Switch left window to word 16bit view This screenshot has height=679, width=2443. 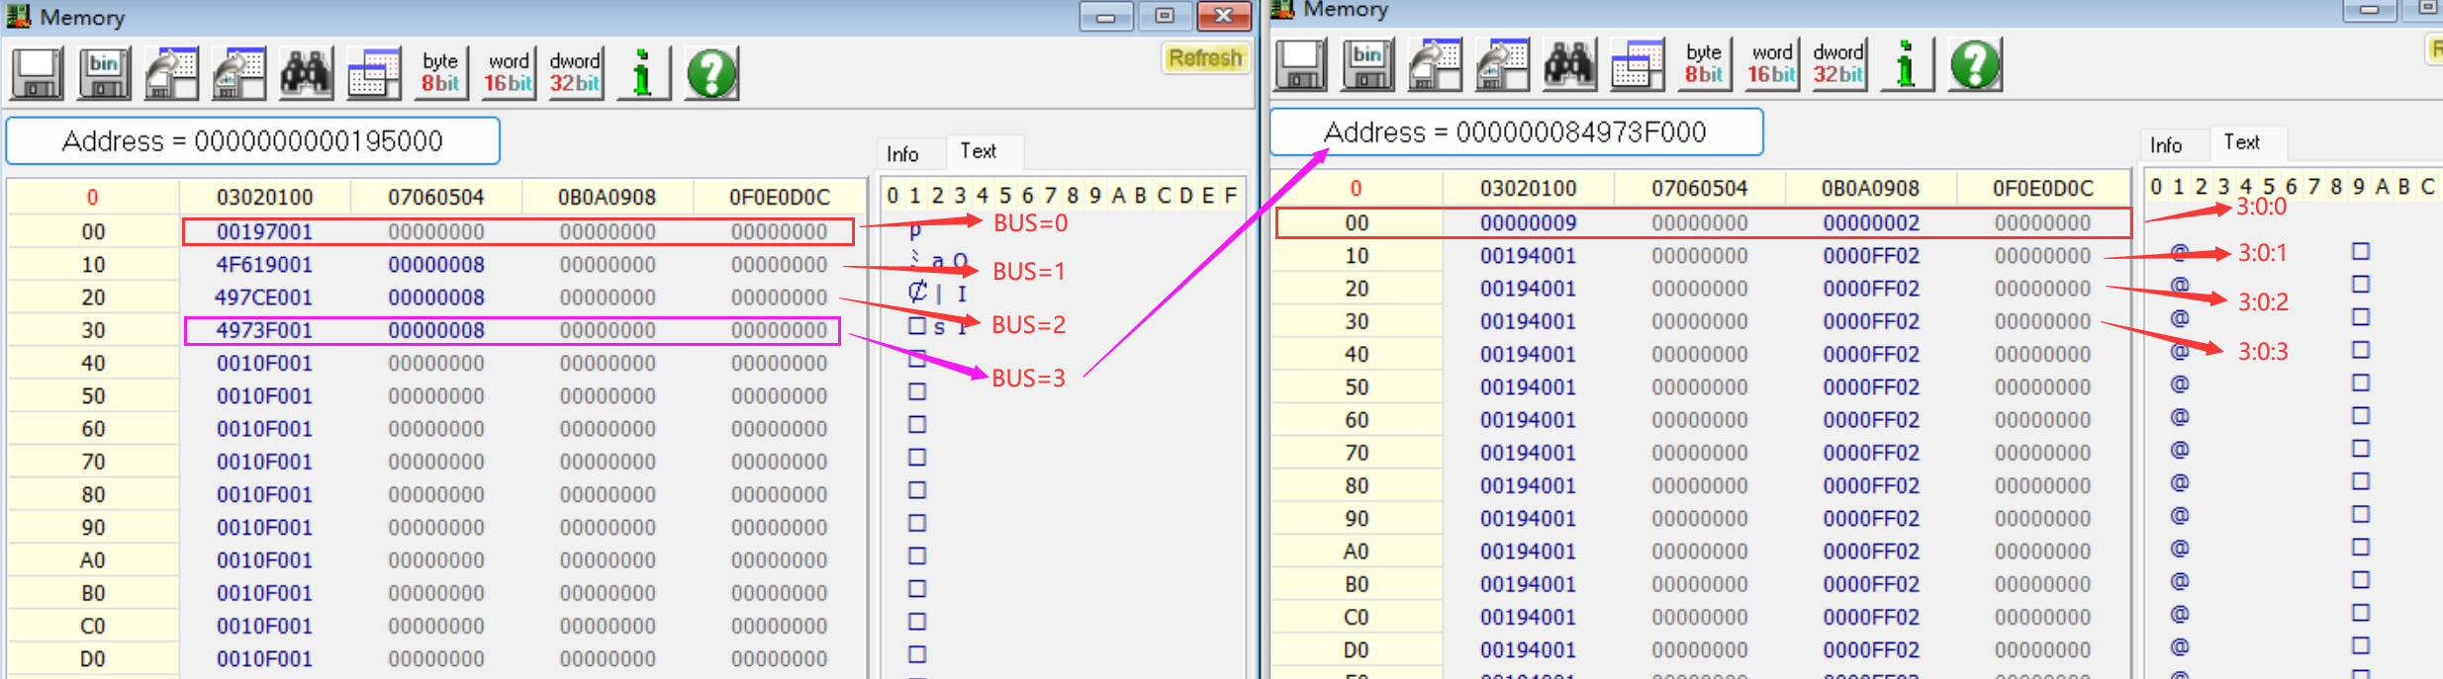[508, 73]
